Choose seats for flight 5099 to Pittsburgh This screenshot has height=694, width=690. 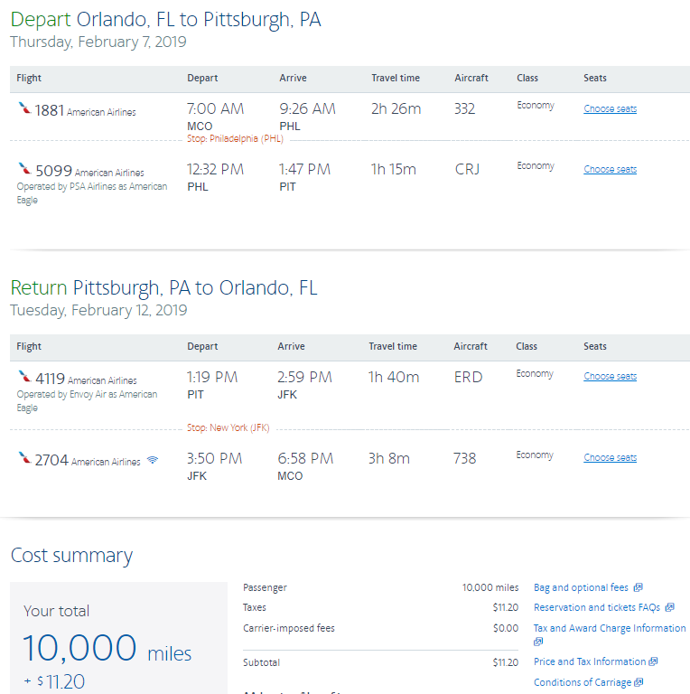click(x=610, y=169)
